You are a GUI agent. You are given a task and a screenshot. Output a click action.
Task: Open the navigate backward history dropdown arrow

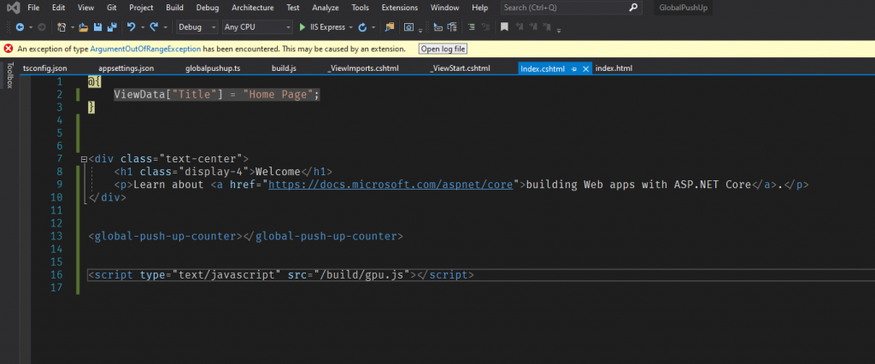(31, 27)
